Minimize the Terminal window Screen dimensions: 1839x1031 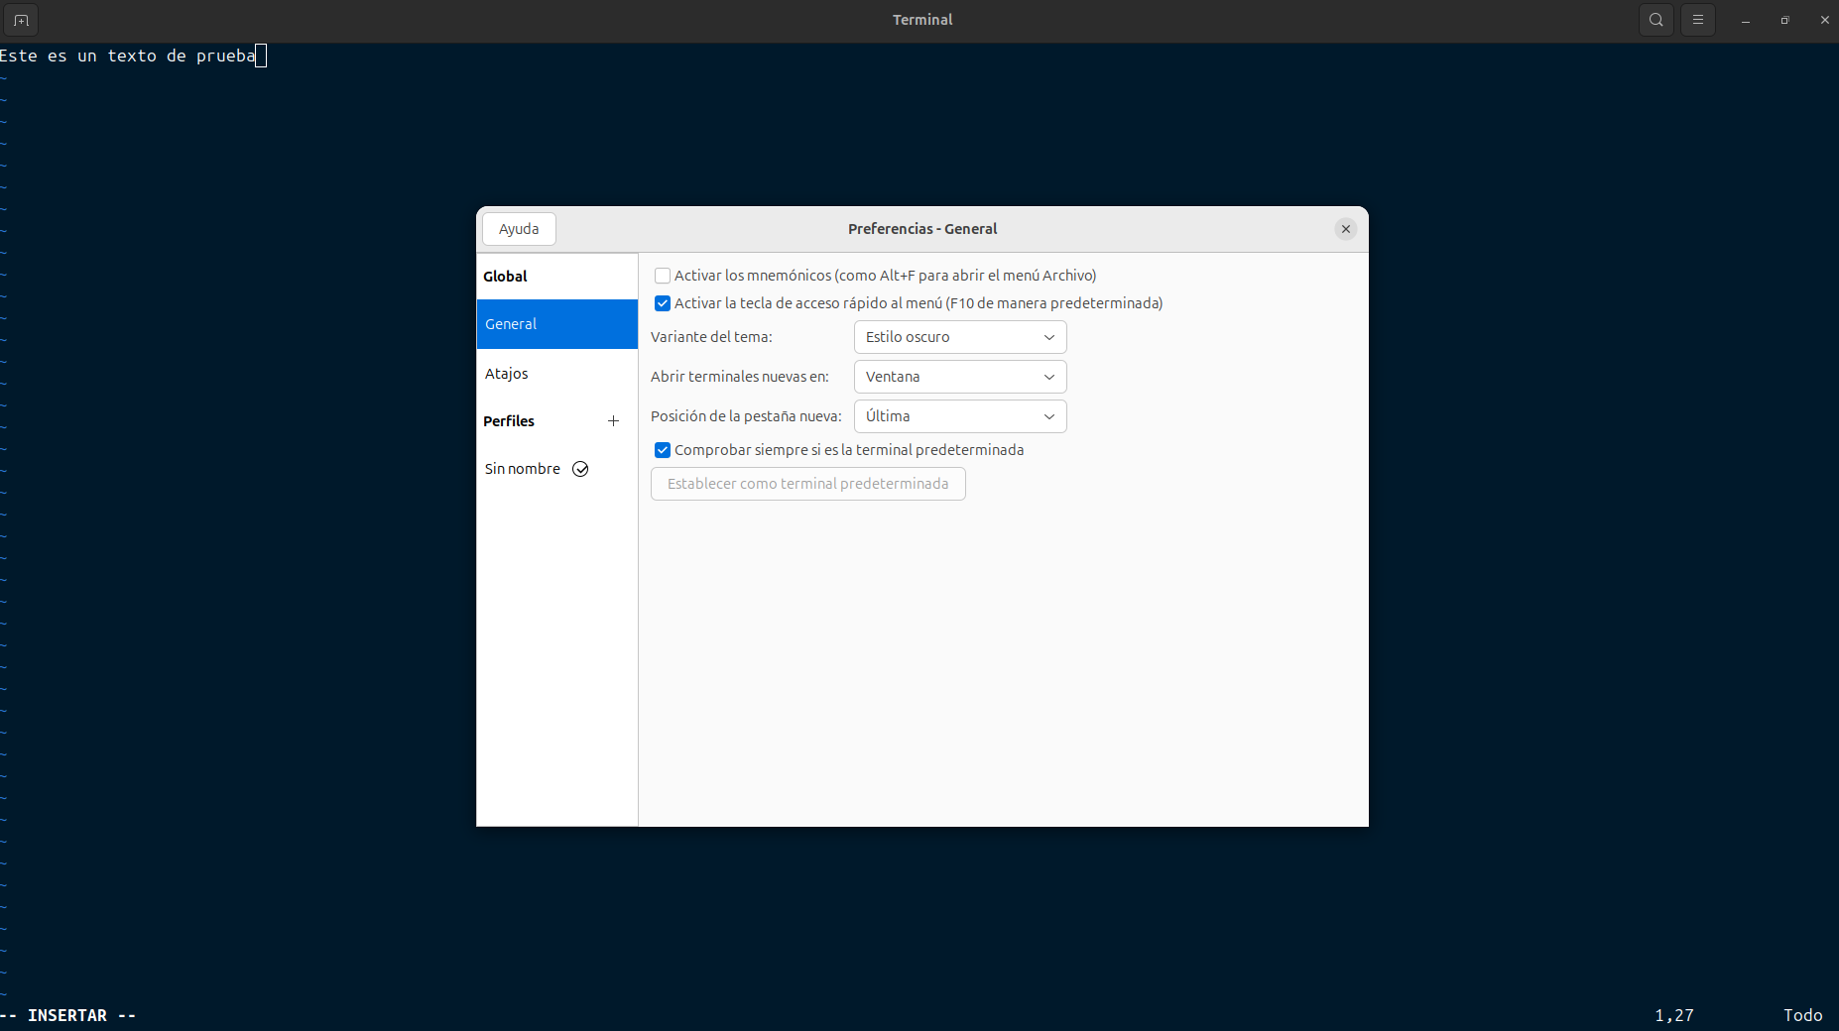click(1745, 20)
